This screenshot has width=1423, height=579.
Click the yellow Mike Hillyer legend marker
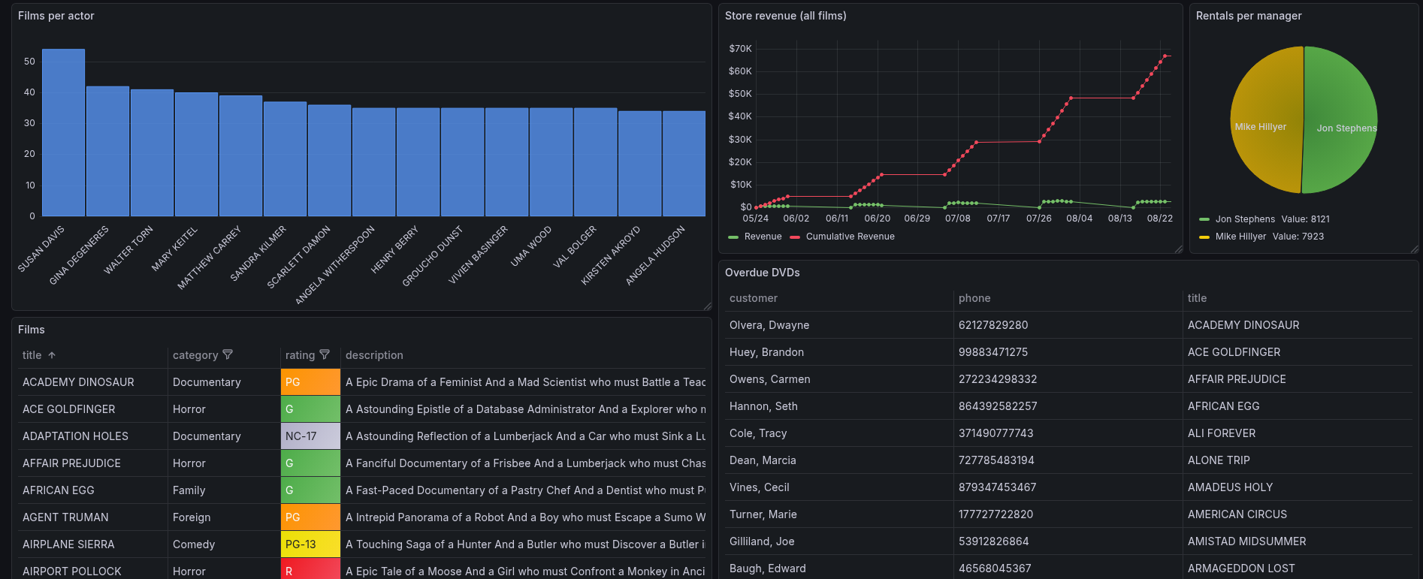coord(1204,237)
